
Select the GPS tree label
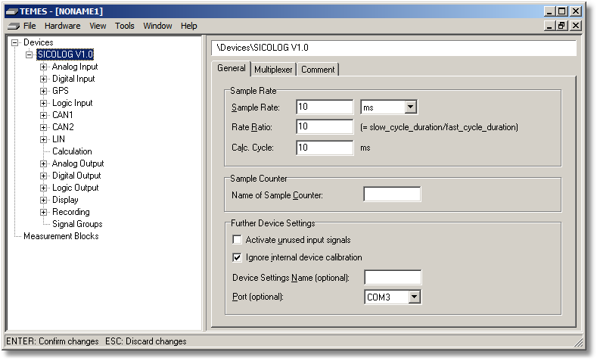61,91
